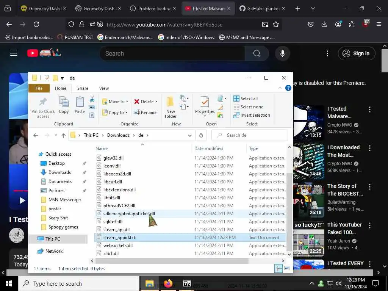The height and width of the screenshot is (291, 388).
Task: Expand Delete dropdown arrow
Action: coord(156,102)
